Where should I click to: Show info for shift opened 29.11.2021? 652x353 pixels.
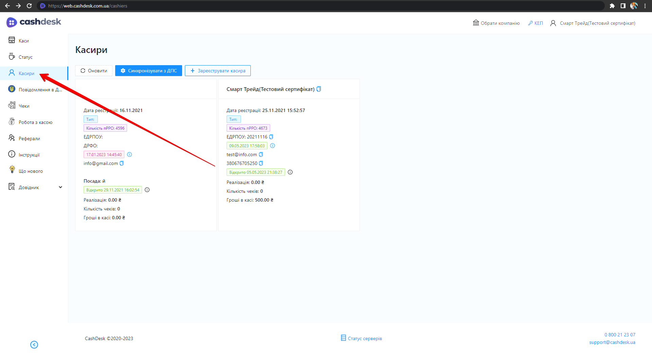[x=147, y=190]
